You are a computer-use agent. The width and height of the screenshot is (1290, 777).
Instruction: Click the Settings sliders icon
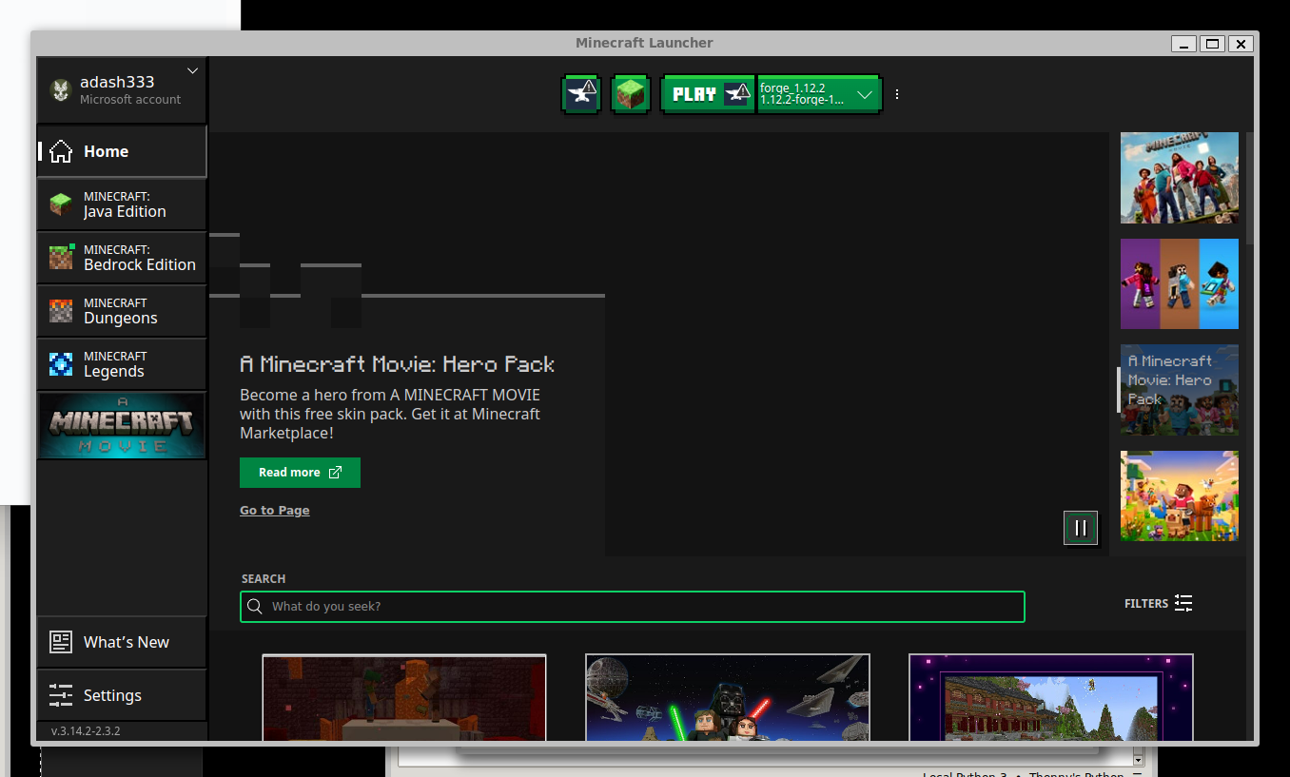[x=61, y=695]
